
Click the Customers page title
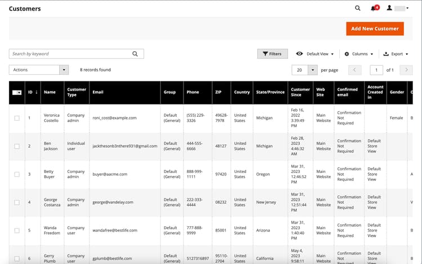(25, 8)
